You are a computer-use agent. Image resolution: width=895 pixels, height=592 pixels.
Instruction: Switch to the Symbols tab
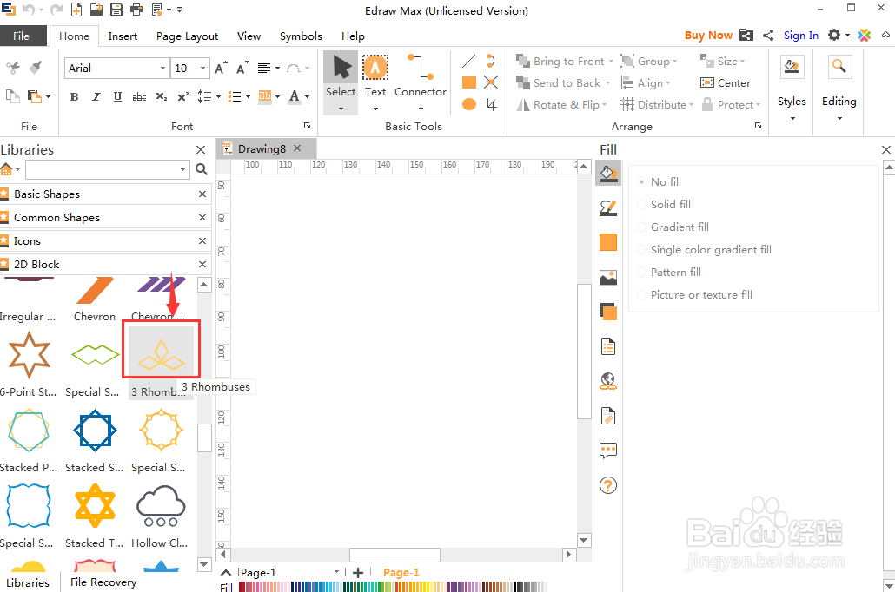click(301, 36)
